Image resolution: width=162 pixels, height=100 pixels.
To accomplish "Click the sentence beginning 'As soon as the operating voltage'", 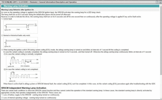I will [x=51, y=12].
